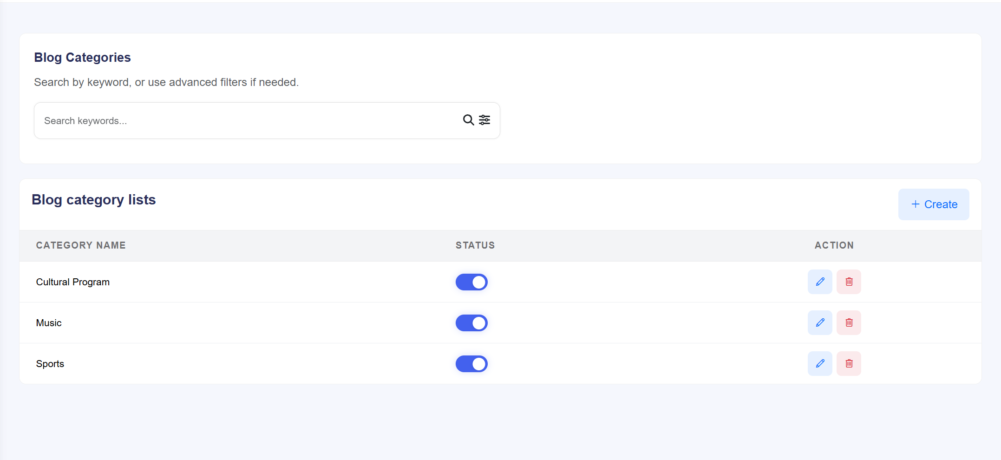The height and width of the screenshot is (460, 1001).
Task: Edit the Music category
Action: click(x=820, y=323)
